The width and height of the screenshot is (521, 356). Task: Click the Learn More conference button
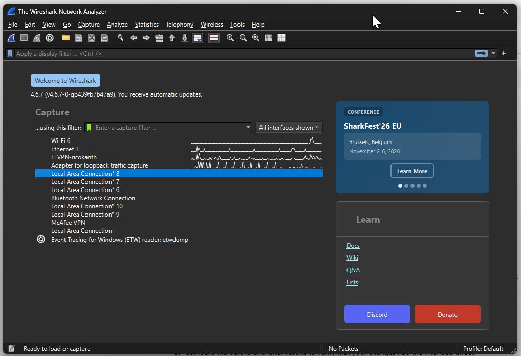(412, 171)
